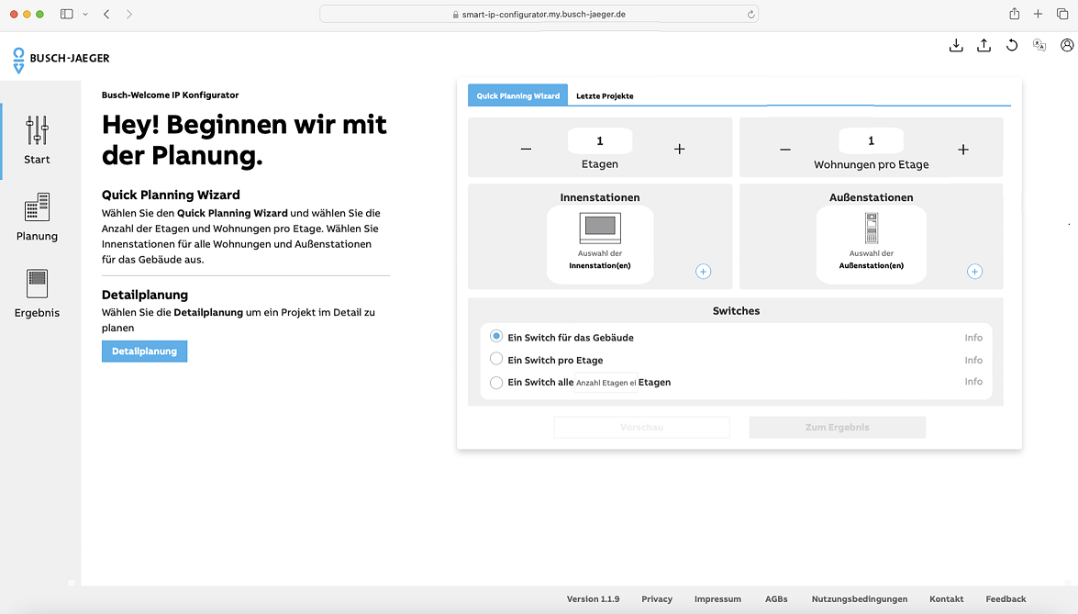Open the user account profile icon
The height and width of the screenshot is (614, 1078).
tap(1067, 45)
